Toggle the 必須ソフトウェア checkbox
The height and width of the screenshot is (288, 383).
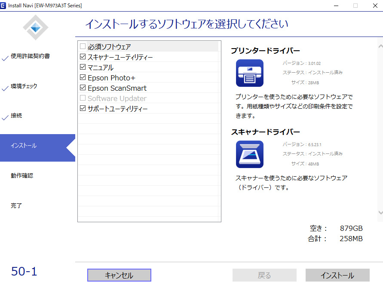[x=83, y=46]
